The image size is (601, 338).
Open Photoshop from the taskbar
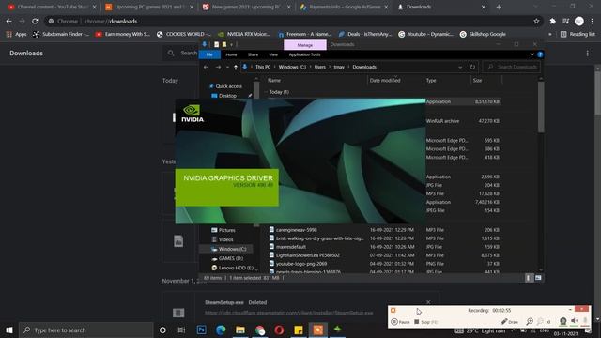201,330
